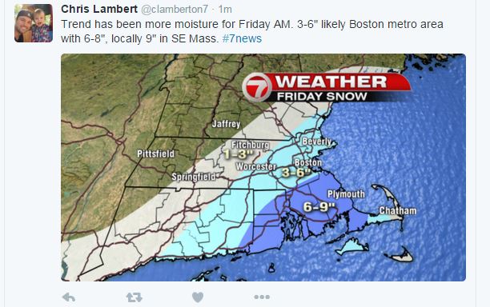Click the 7 Weather logo on map
This screenshot has height=307, width=490.
pos(256,87)
